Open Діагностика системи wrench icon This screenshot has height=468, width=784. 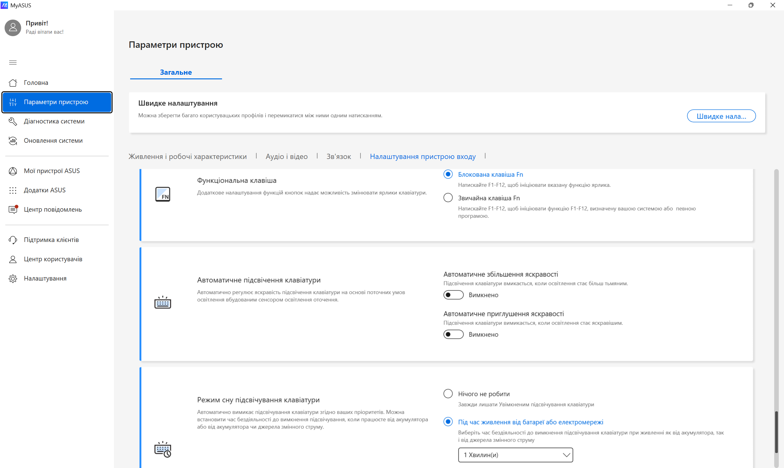tap(13, 121)
